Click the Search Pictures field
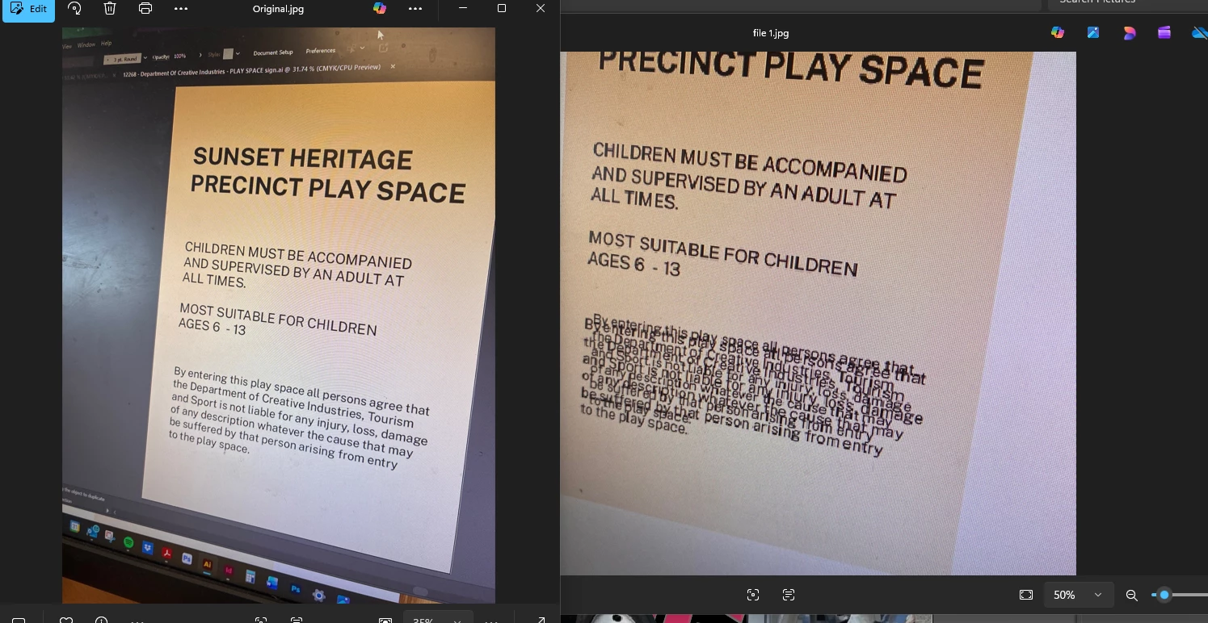Screen dimensions: 1208x623 click(x=1128, y=2)
